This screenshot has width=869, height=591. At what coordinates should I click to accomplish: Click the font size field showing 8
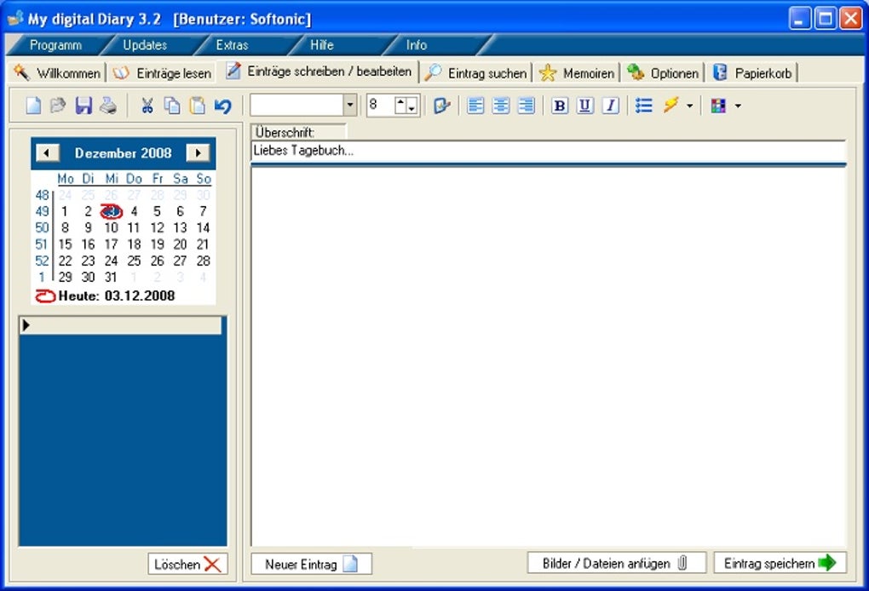[382, 105]
